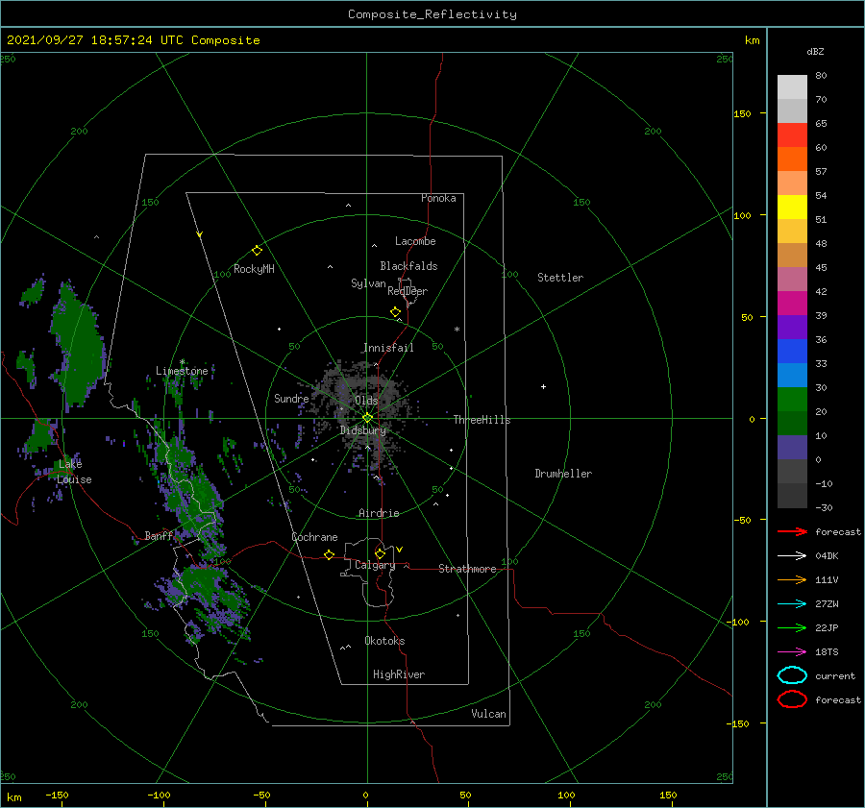Image resolution: width=865 pixels, height=808 pixels.
Task: Click the Limestone label
Action: 182,371
